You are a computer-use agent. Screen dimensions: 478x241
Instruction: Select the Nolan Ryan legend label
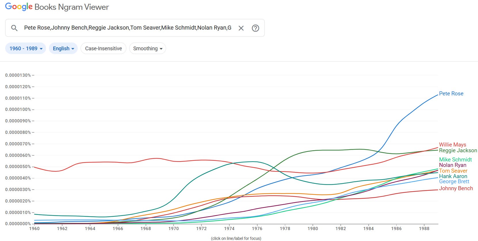(453, 165)
